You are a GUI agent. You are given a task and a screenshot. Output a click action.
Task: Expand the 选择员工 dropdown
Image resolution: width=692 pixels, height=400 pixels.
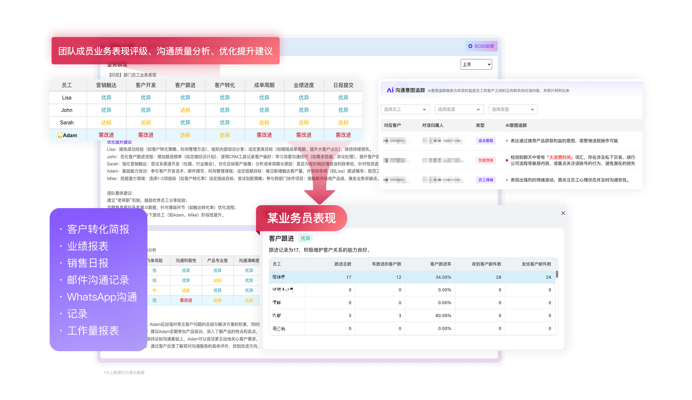[405, 109]
